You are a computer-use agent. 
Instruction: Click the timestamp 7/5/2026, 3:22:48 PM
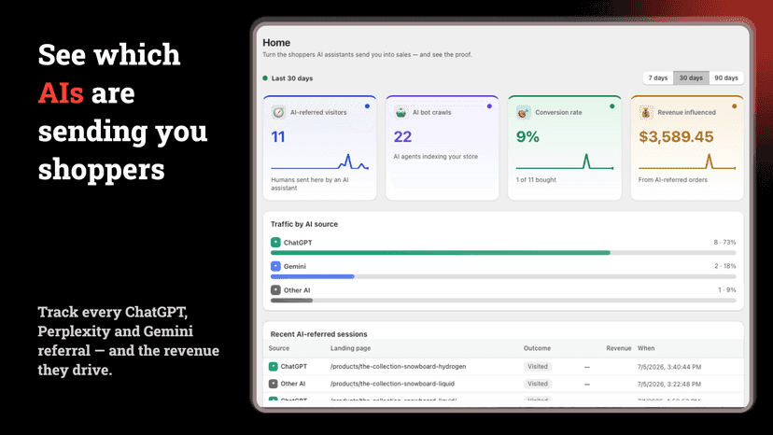[669, 385]
